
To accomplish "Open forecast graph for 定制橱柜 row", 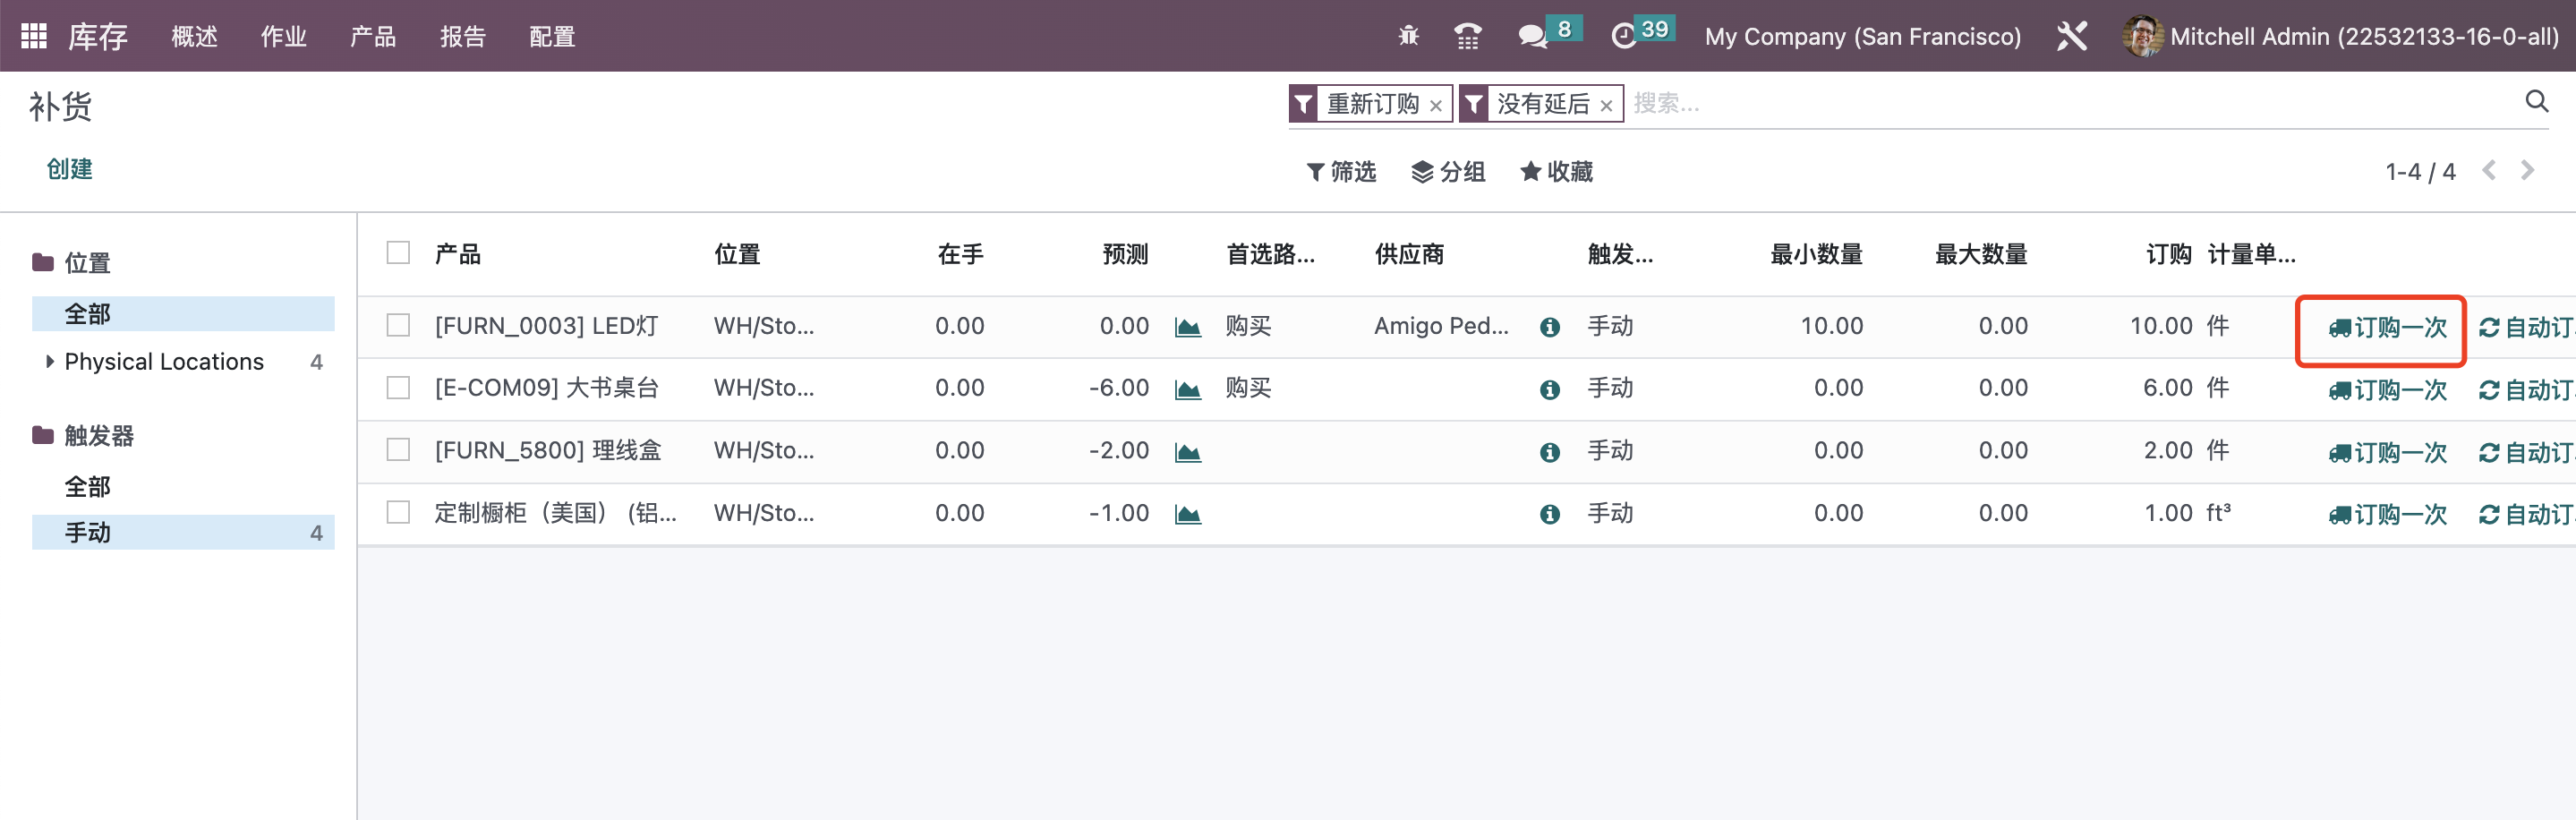I will [1187, 514].
